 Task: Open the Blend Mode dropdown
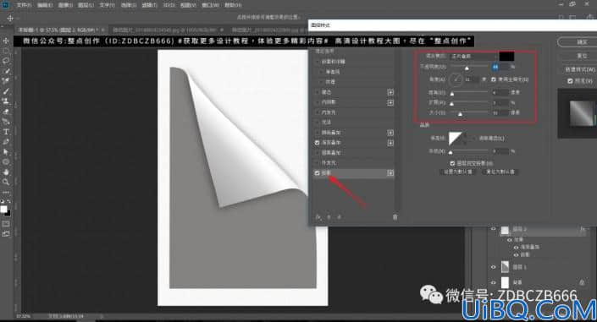tap(474, 57)
